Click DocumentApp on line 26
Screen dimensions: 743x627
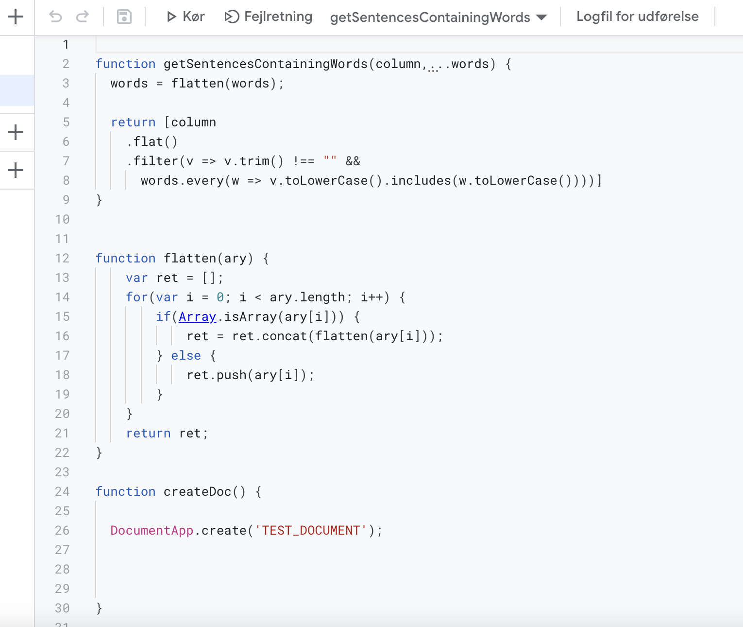(x=152, y=530)
